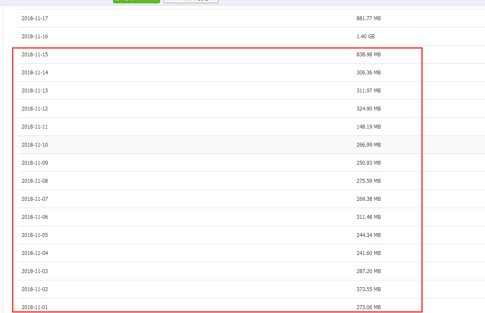Click the green button at the top

pos(136,1)
